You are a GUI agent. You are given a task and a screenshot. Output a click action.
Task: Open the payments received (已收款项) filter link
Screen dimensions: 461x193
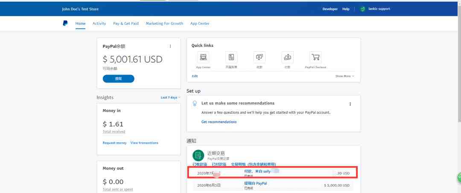[200, 164]
